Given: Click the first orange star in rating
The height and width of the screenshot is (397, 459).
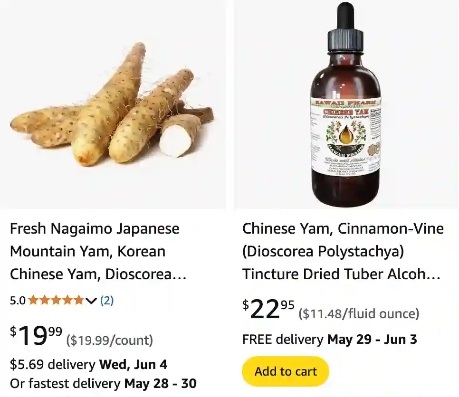Looking at the screenshot, I should [x=34, y=300].
